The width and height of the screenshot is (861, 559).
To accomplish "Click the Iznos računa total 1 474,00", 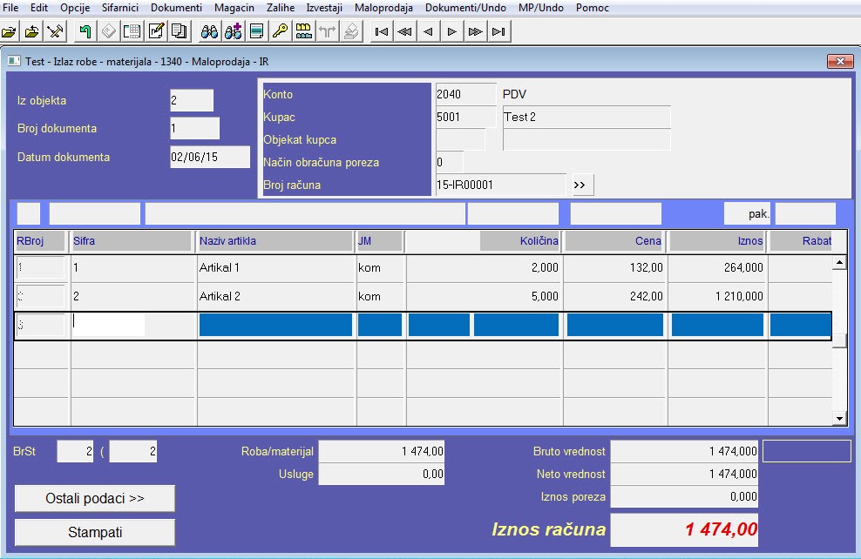I will click(684, 529).
